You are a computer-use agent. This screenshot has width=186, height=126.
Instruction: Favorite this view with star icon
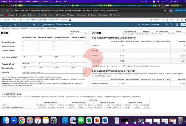[x=70, y=20]
